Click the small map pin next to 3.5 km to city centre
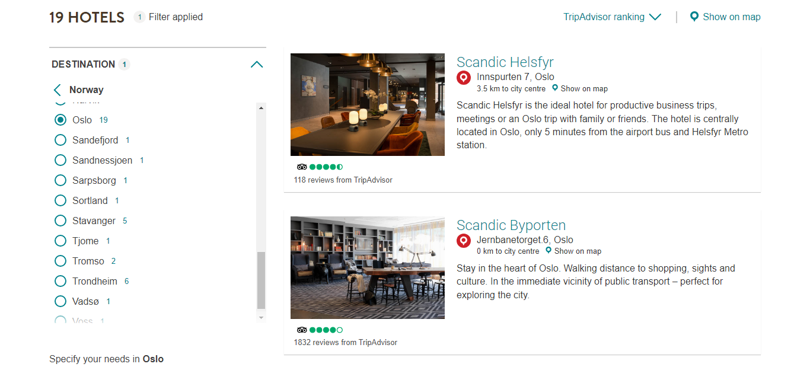 (555, 88)
